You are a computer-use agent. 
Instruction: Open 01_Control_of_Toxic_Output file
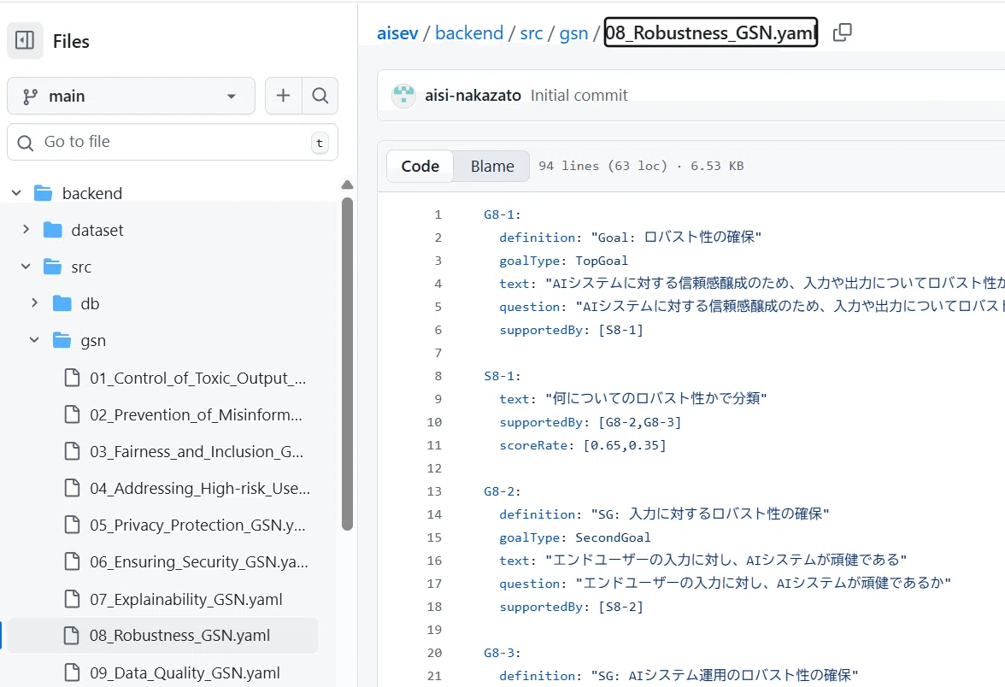(x=197, y=378)
